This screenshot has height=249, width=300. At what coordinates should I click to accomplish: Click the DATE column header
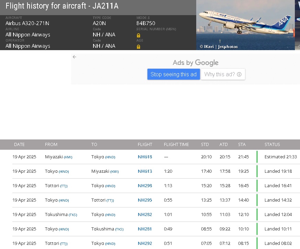(x=19, y=145)
